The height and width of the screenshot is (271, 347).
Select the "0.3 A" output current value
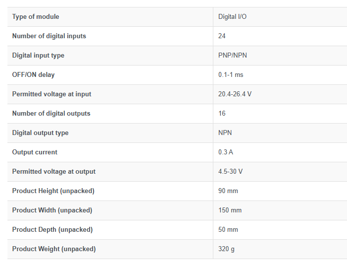click(x=225, y=152)
